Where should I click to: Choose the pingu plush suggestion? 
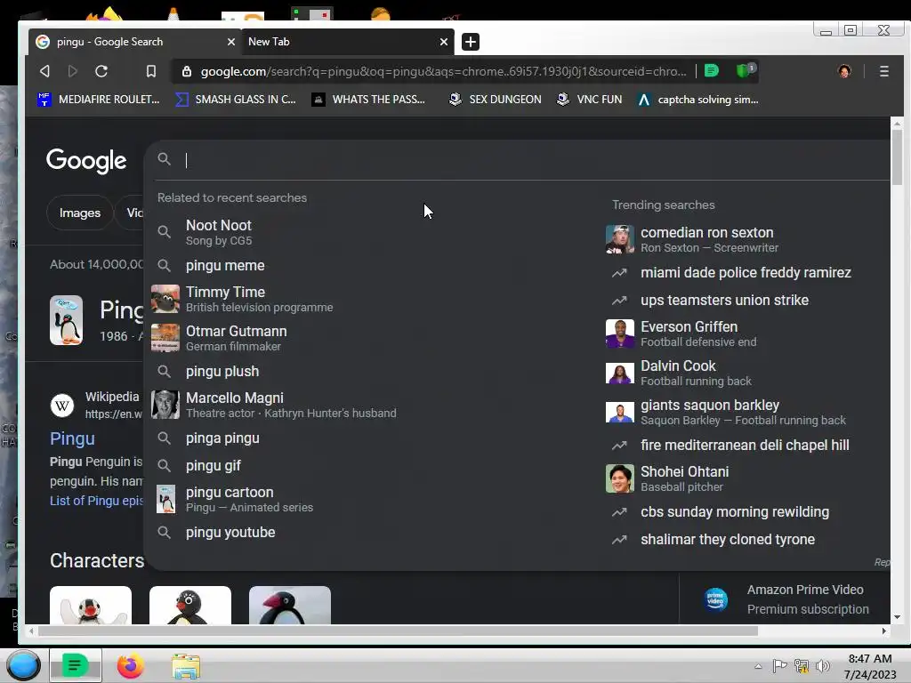point(372,371)
